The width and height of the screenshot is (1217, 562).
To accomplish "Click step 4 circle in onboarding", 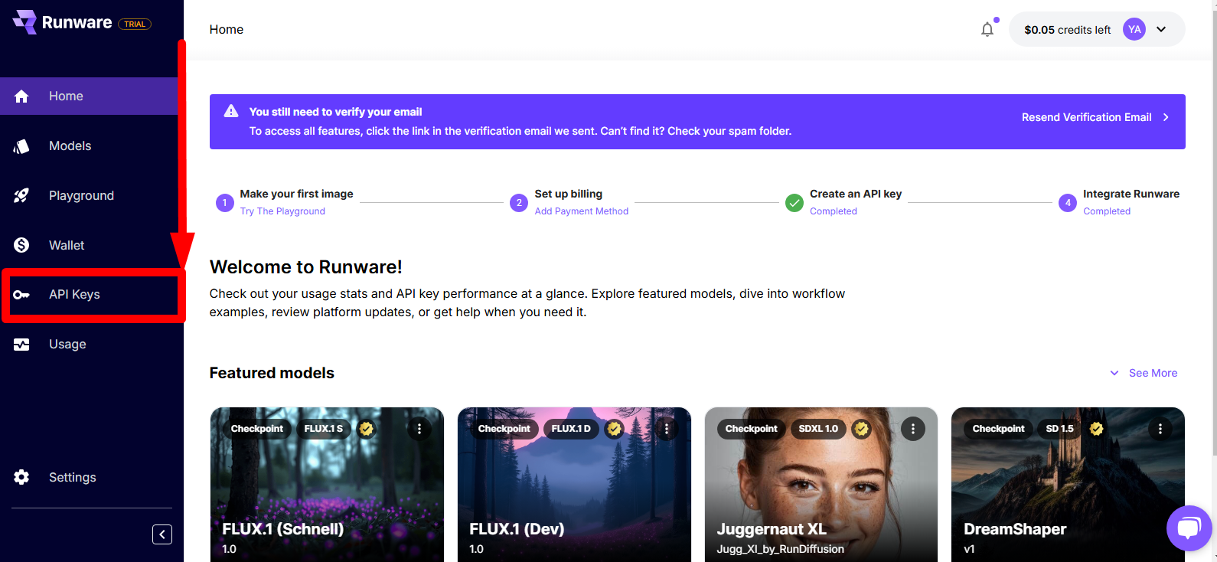I will pos(1068,203).
